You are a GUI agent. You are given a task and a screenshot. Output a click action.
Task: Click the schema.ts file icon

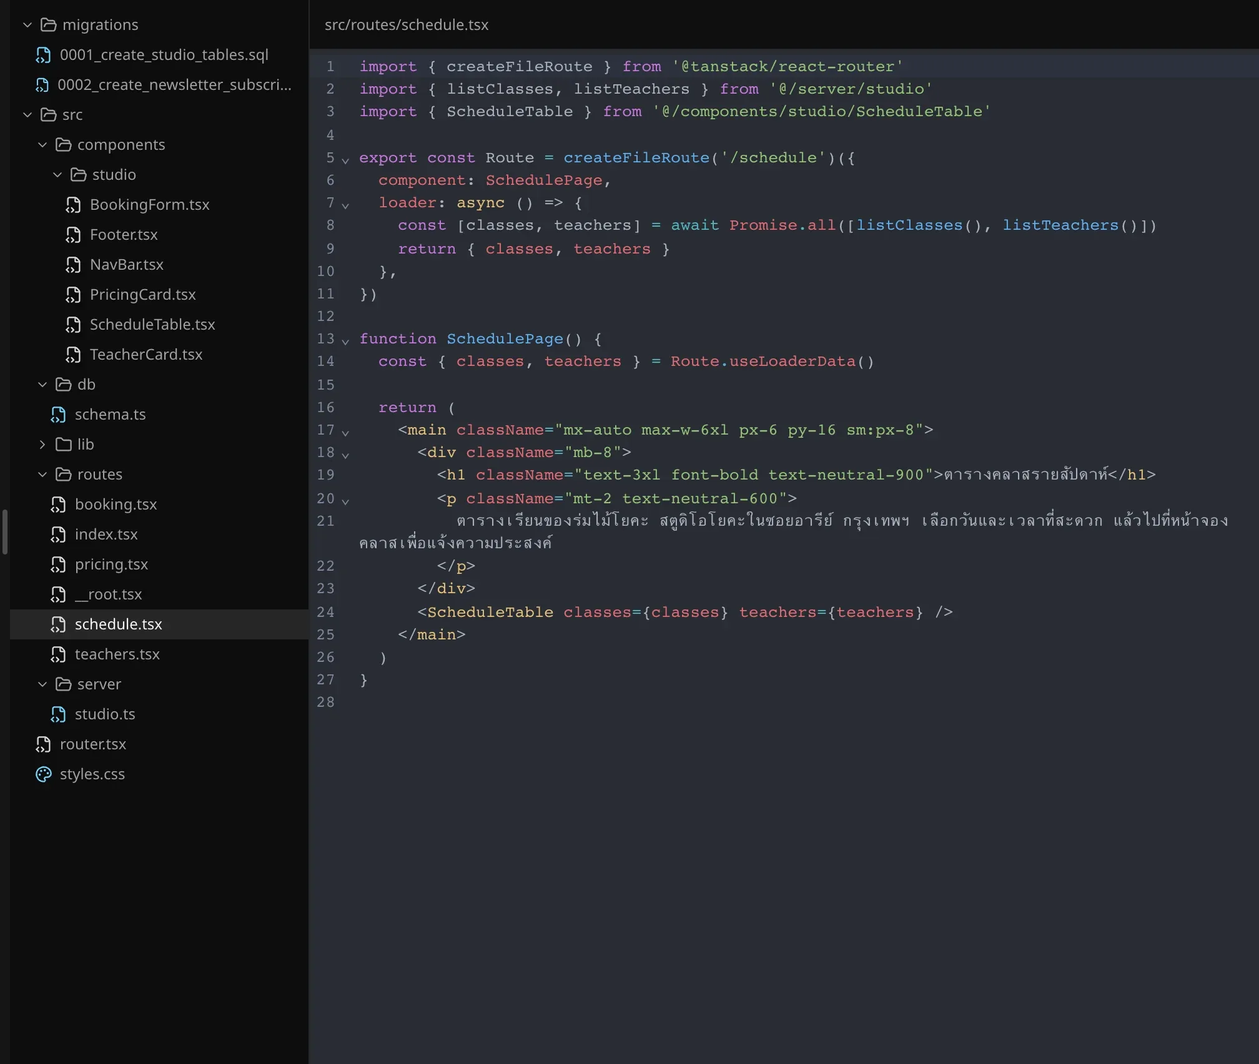tap(58, 415)
